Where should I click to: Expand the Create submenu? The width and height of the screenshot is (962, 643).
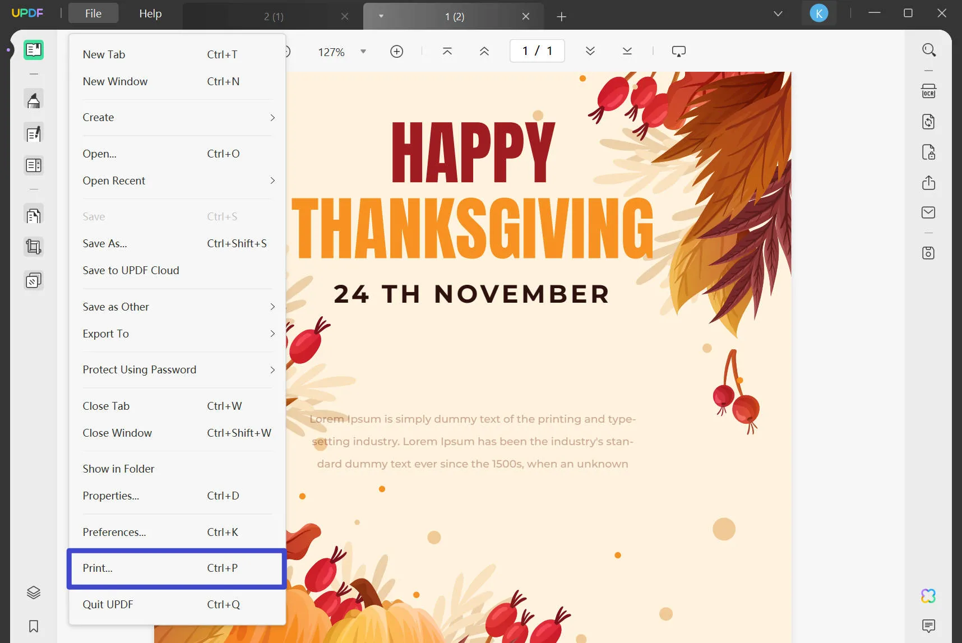177,117
